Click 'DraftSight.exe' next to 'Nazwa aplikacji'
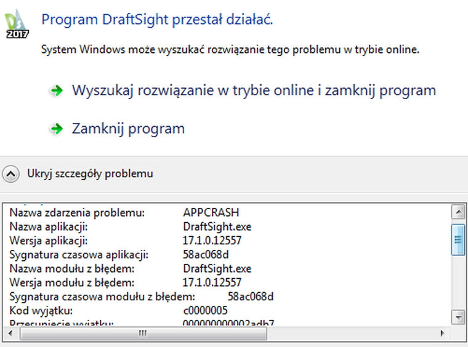This screenshot has height=347, width=468. 217,226
